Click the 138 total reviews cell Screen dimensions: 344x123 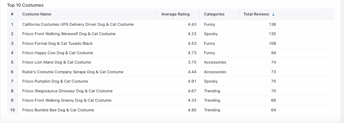tap(272, 24)
